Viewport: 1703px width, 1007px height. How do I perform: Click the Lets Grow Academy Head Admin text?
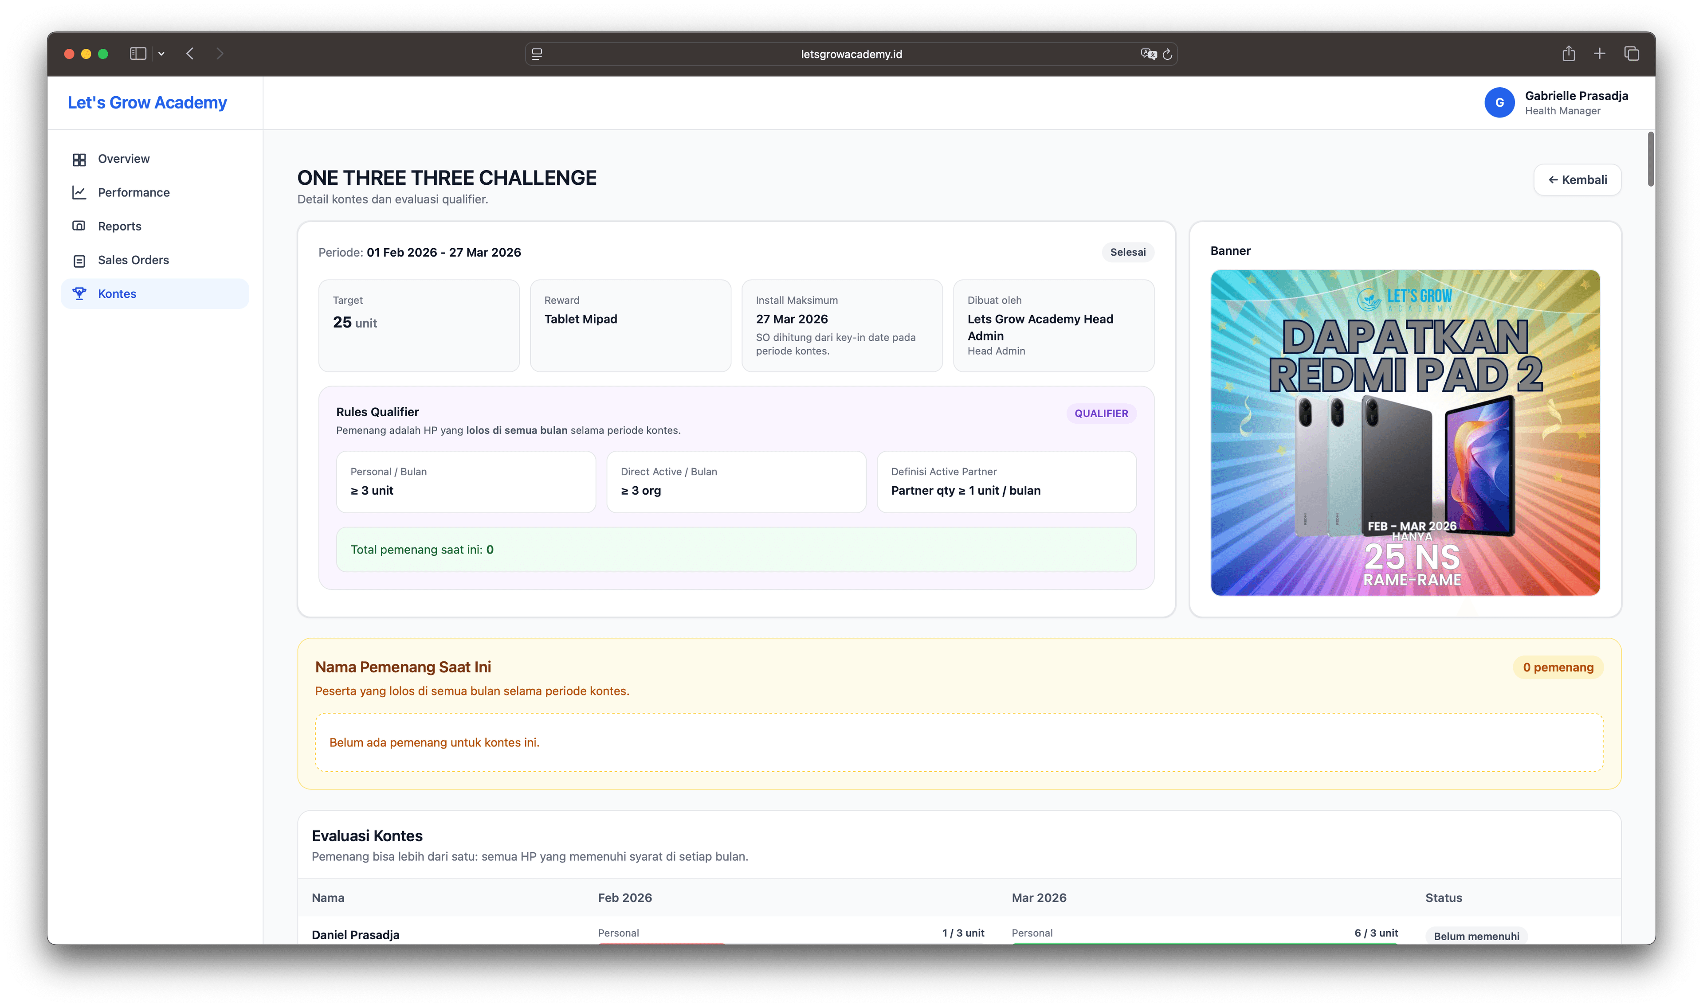(1040, 327)
